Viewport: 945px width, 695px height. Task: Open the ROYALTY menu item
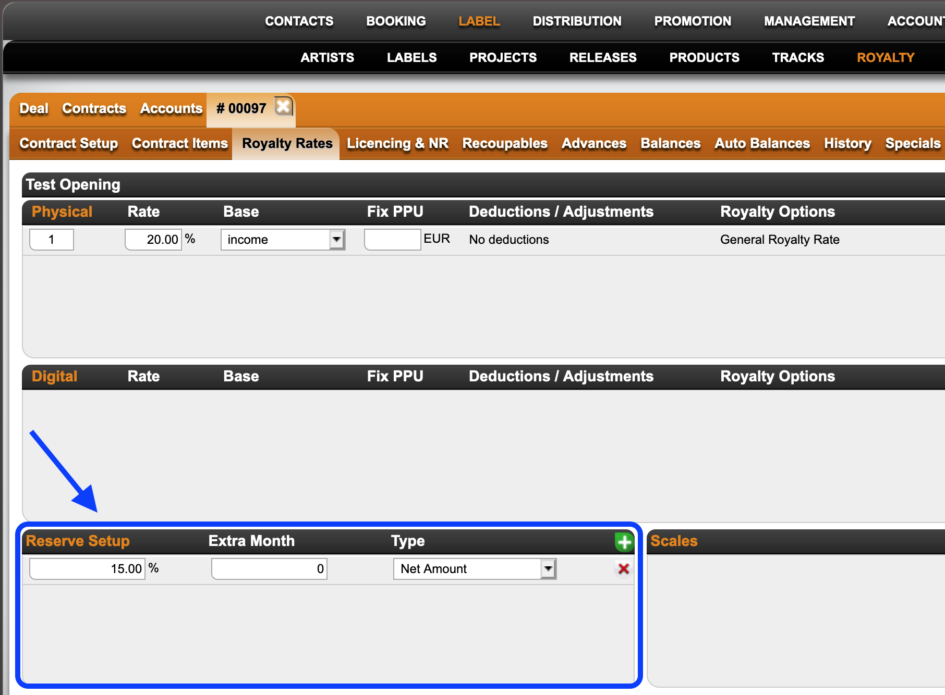885,57
